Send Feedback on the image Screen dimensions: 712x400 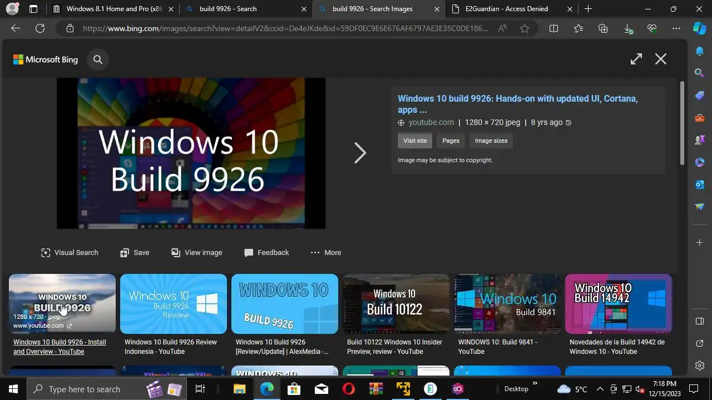pyautogui.click(x=266, y=252)
